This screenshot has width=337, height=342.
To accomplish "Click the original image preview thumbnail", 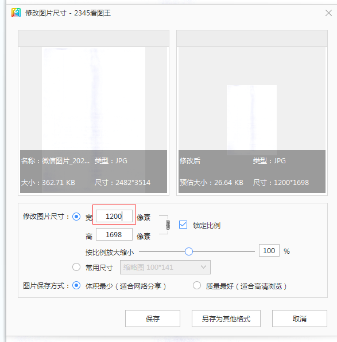I will 94,99.
